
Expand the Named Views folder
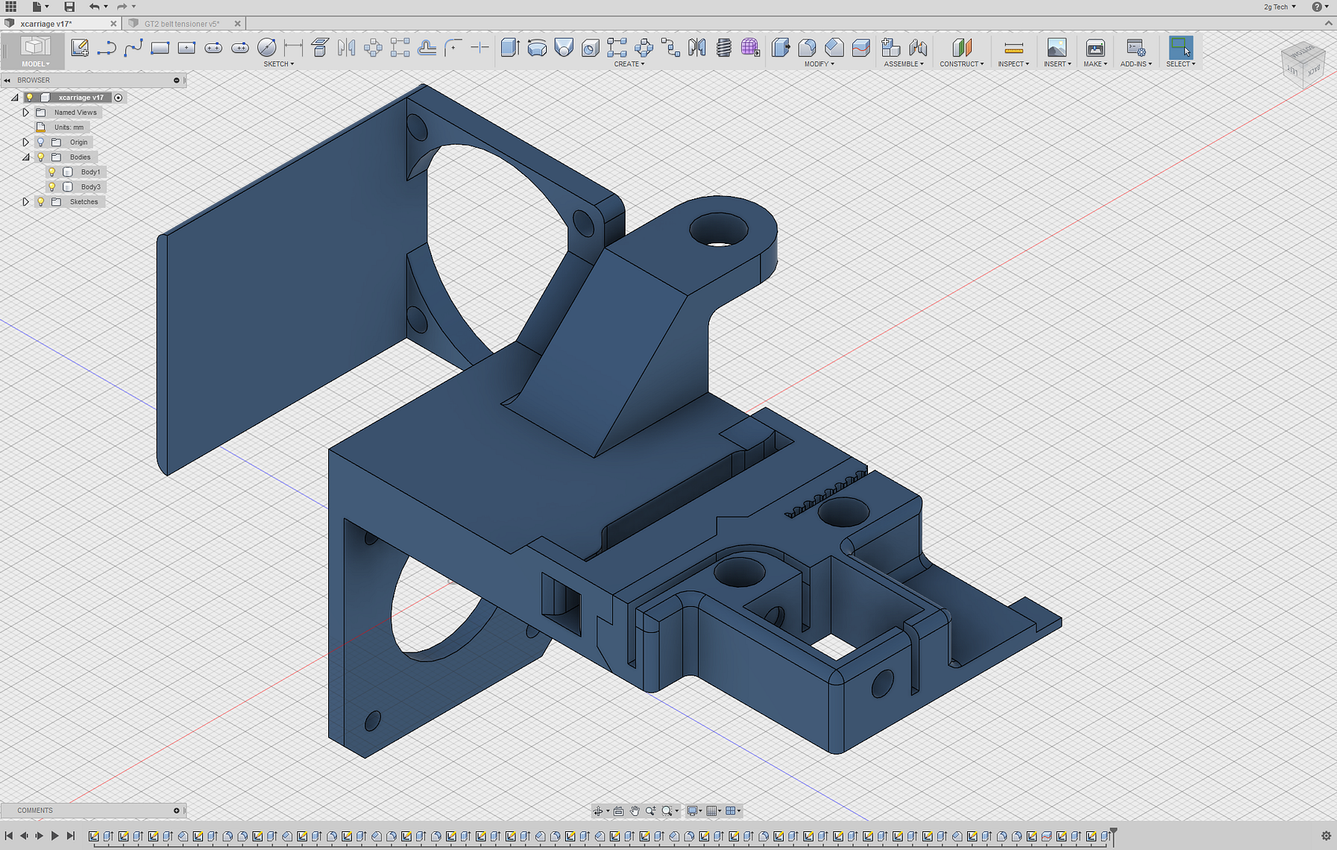tap(24, 112)
